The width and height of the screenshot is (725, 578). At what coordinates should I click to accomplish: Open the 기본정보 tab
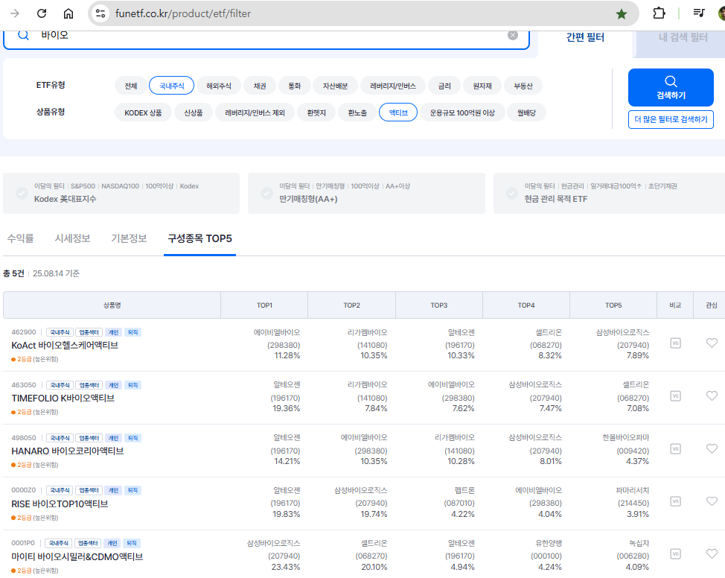129,238
